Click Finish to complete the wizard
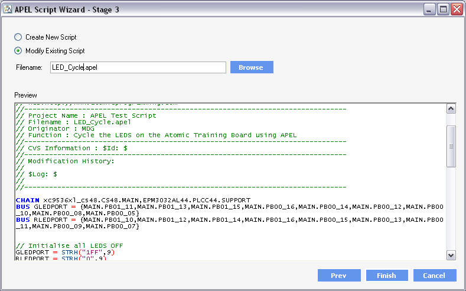The image size is (466, 291). tap(387, 276)
